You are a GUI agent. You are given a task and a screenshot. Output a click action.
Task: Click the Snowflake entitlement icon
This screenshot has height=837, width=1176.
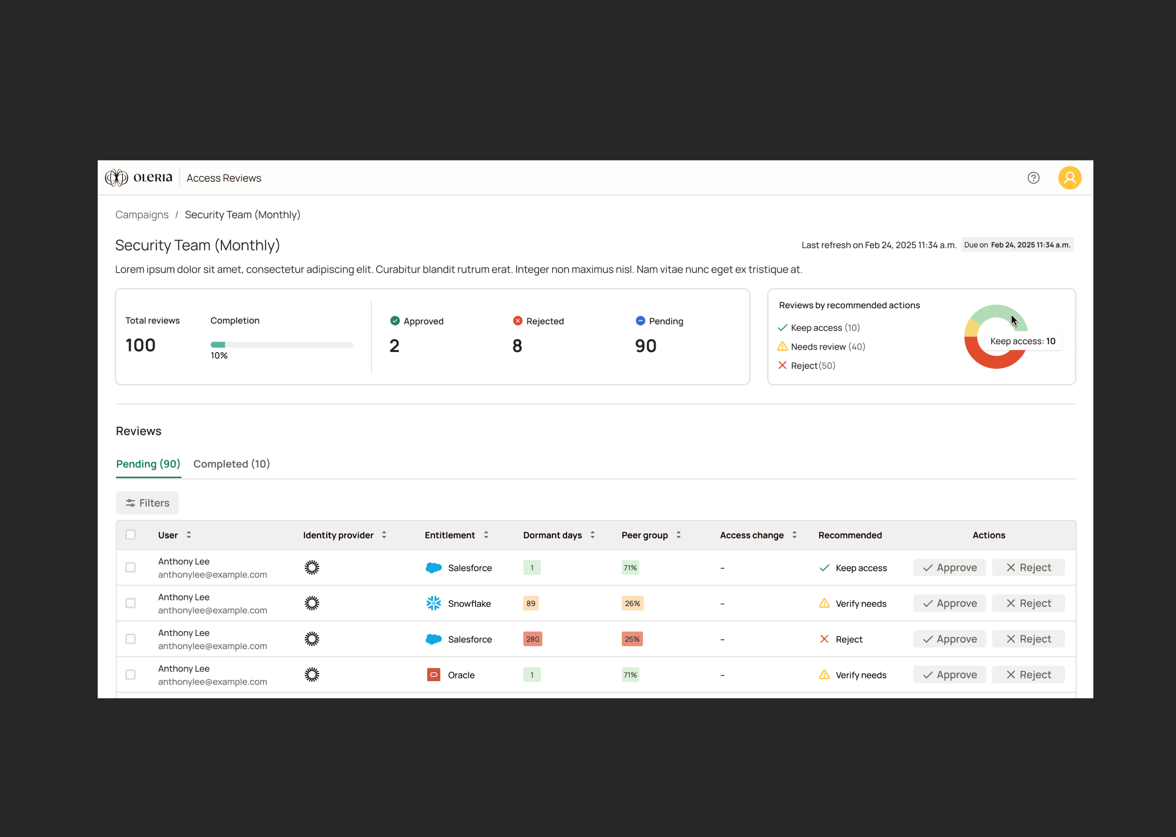[x=434, y=603]
